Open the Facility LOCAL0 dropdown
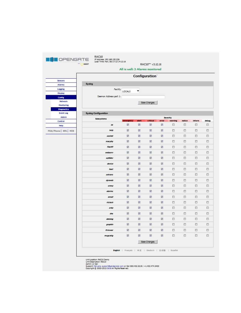The width and height of the screenshot is (241, 313). tap(131, 91)
